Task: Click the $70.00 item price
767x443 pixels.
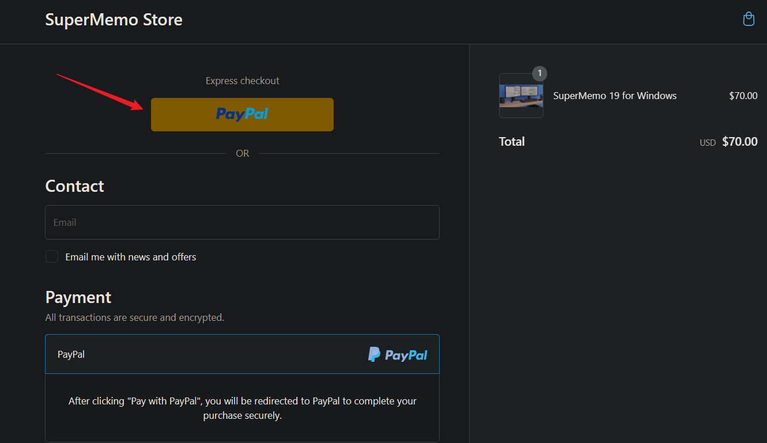Action: click(x=743, y=96)
